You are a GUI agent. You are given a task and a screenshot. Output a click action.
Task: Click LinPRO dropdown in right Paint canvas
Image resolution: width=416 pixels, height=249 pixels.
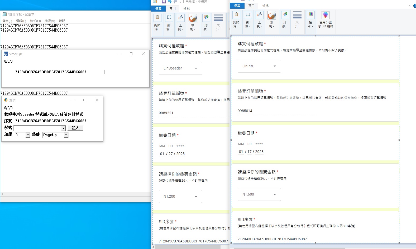(259, 66)
